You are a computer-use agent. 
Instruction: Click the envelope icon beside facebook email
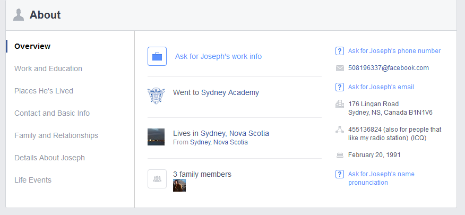(x=340, y=68)
